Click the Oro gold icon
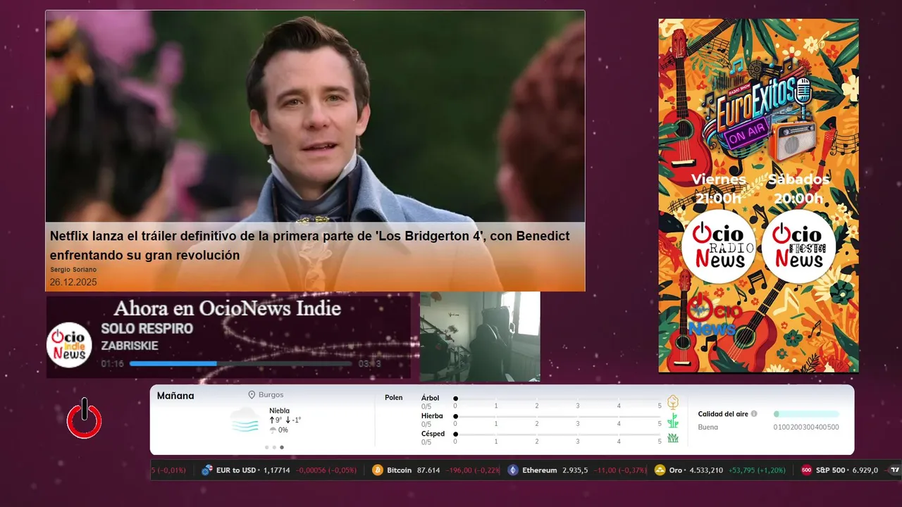The height and width of the screenshot is (507, 902). click(x=660, y=470)
